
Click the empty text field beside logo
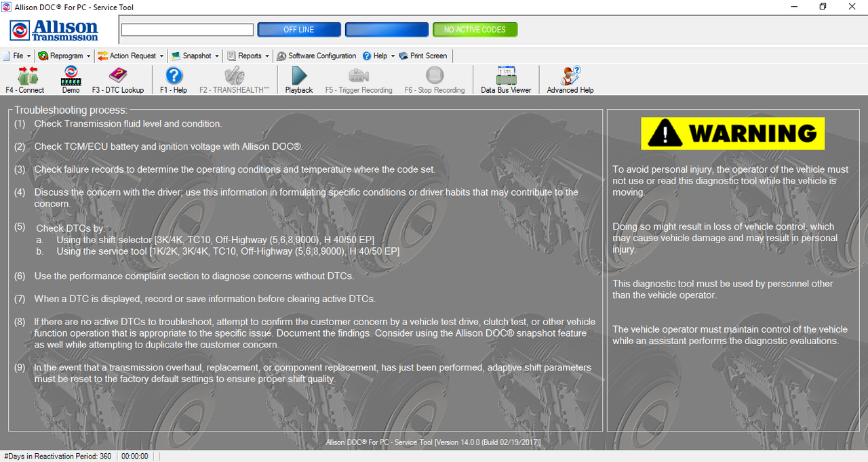coord(187,30)
